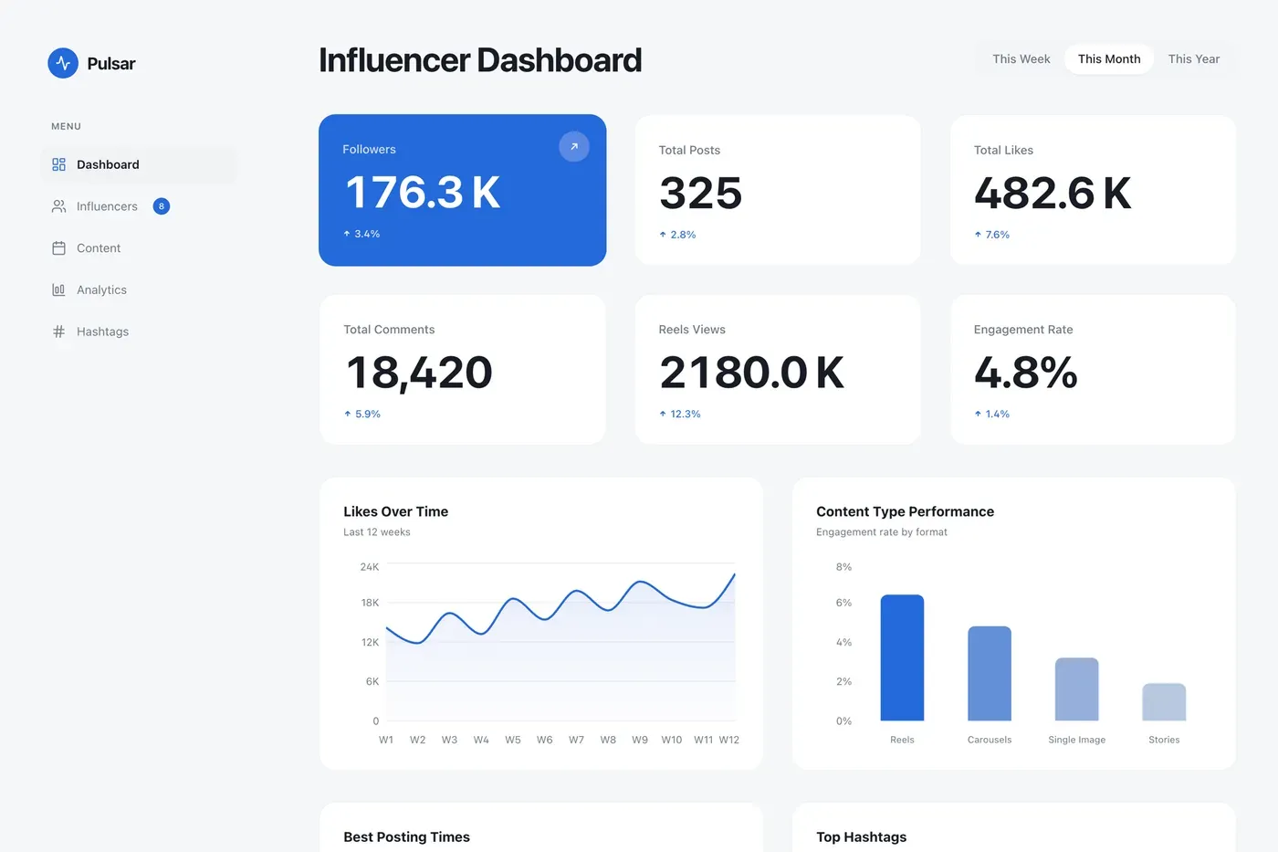This screenshot has width=1278, height=852.
Task: Click the Content calendar icon
Action: pos(58,248)
